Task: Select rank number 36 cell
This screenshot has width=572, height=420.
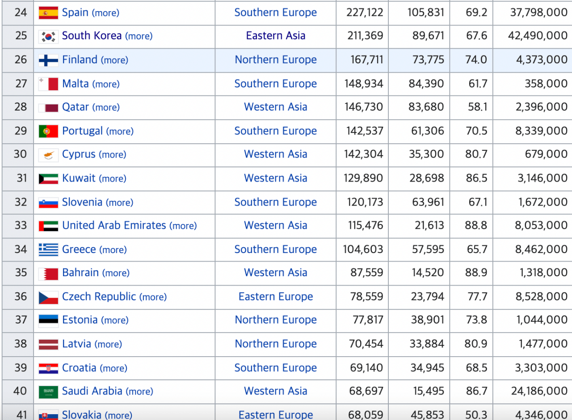Action: 18,296
